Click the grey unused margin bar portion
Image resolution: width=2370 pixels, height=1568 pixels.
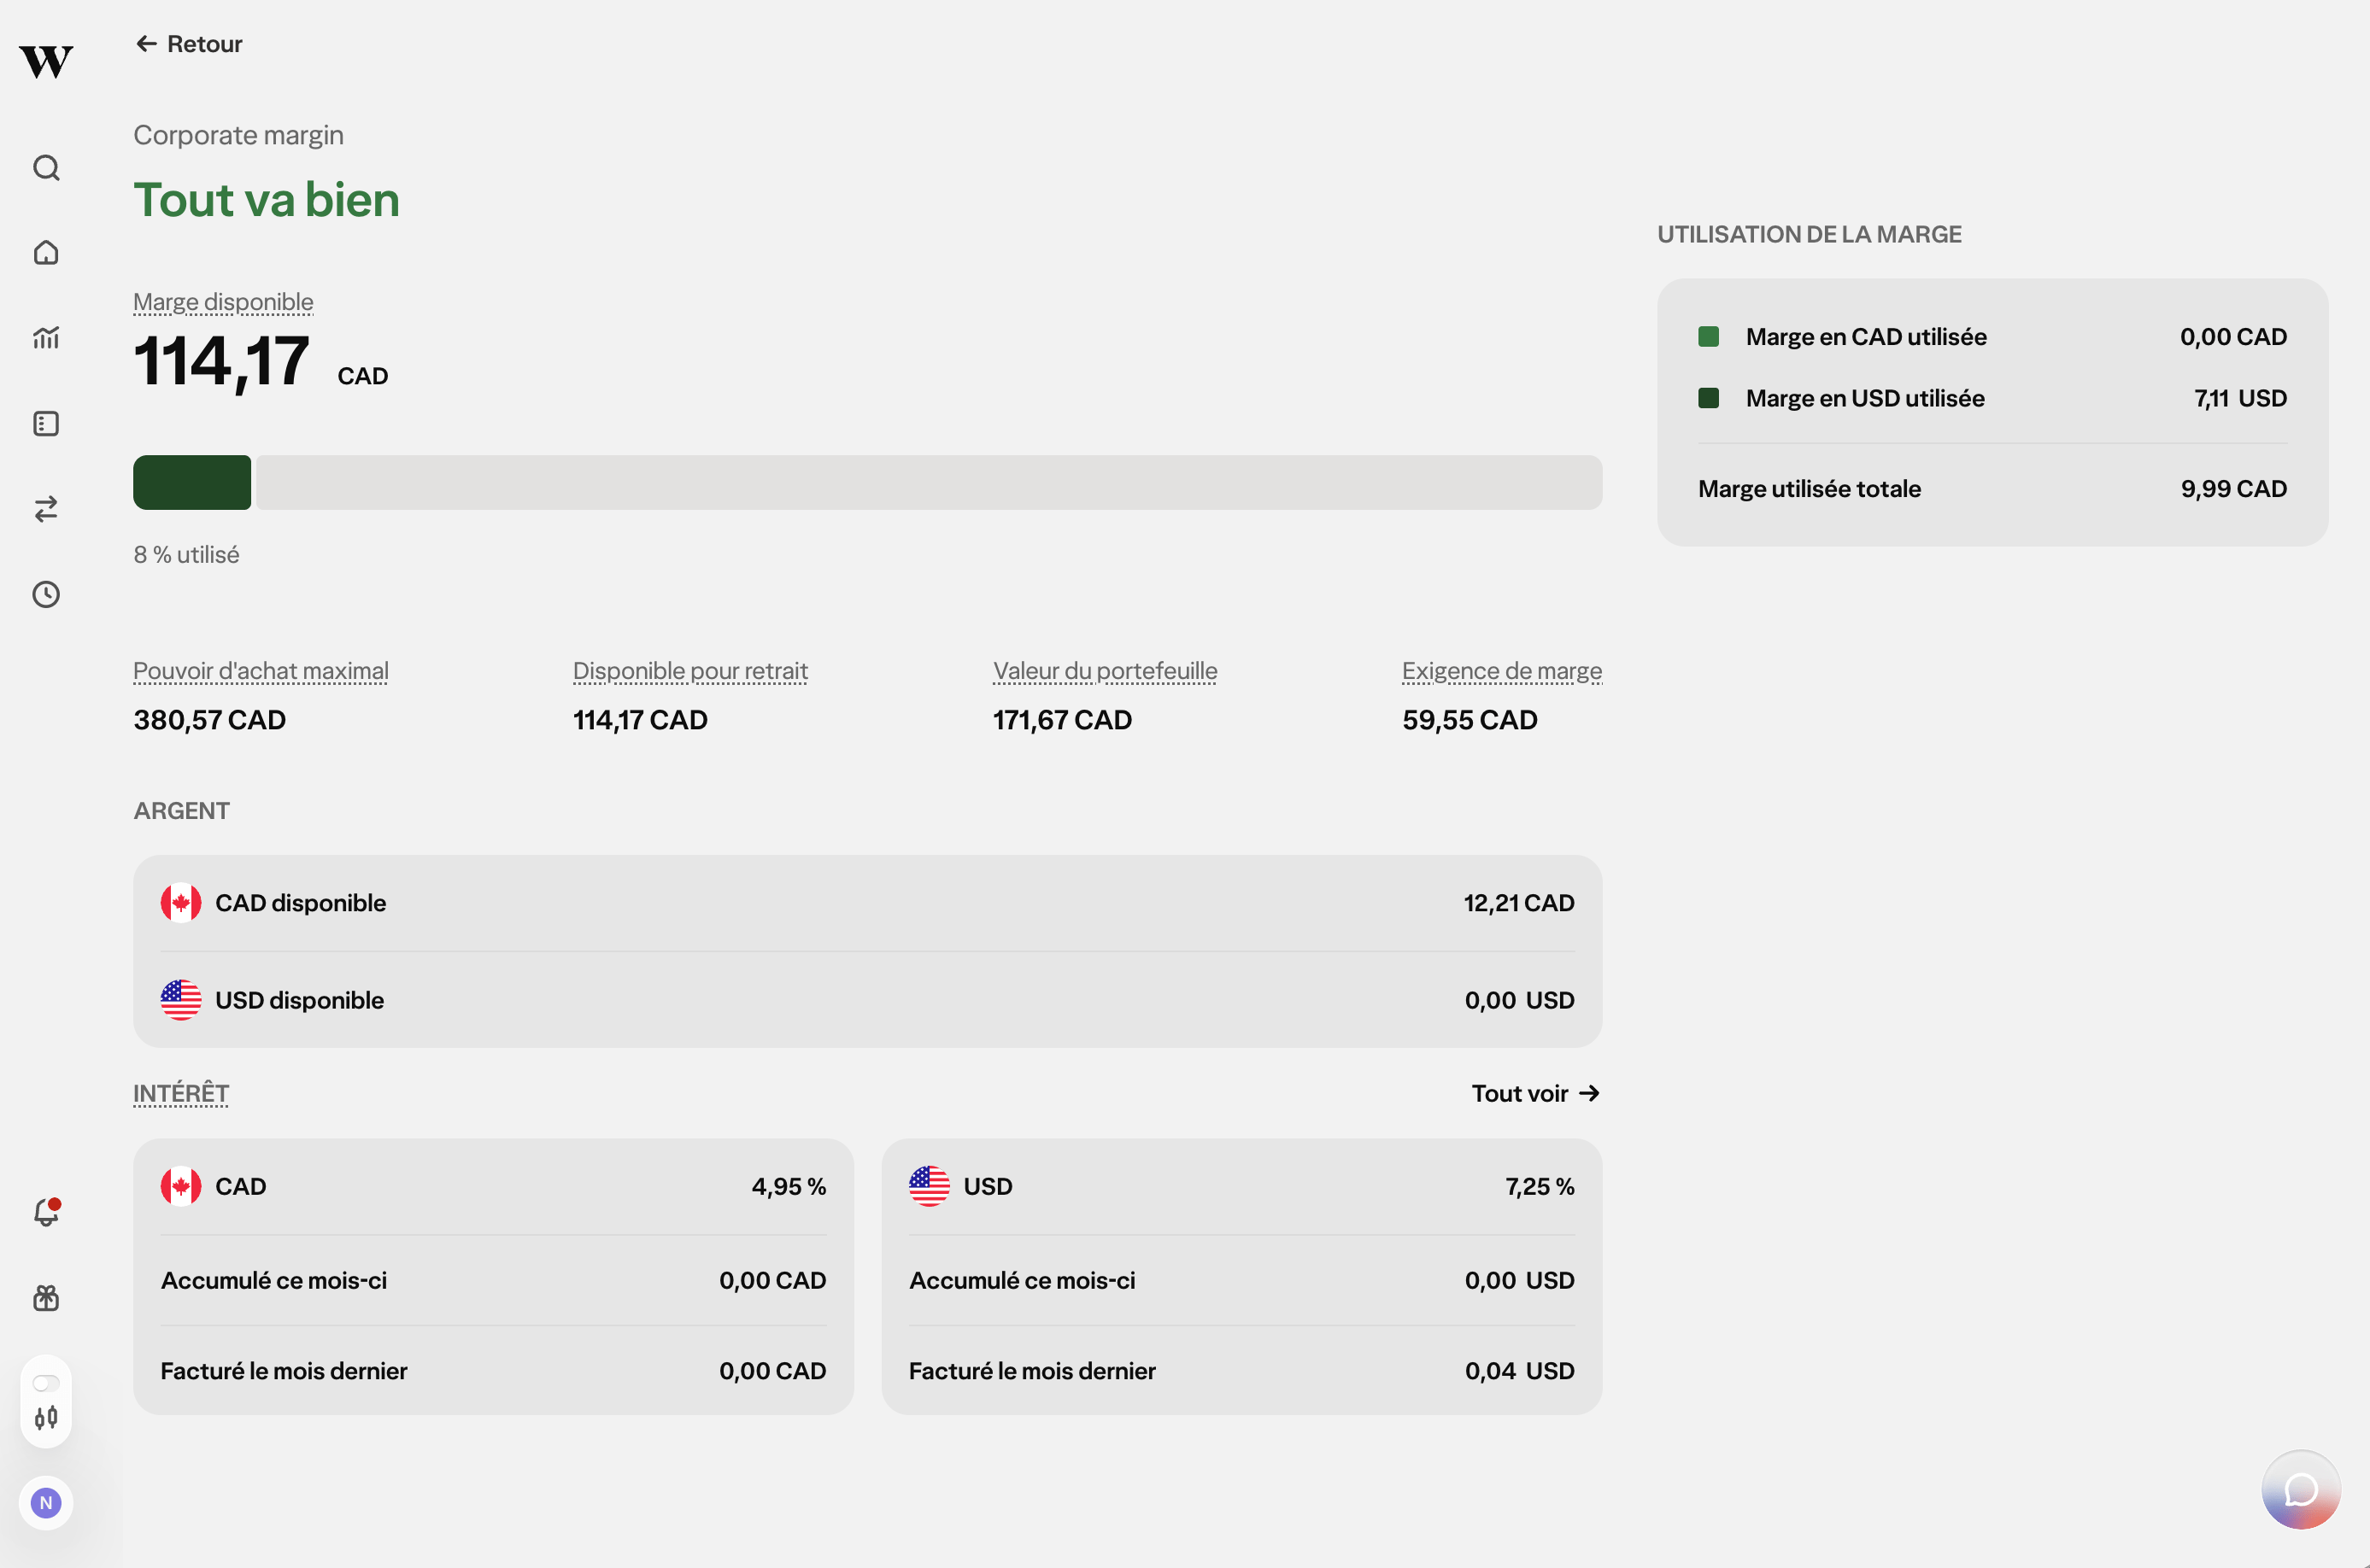(929, 482)
